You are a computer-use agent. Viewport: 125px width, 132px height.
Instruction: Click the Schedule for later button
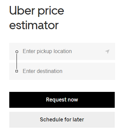(62, 120)
